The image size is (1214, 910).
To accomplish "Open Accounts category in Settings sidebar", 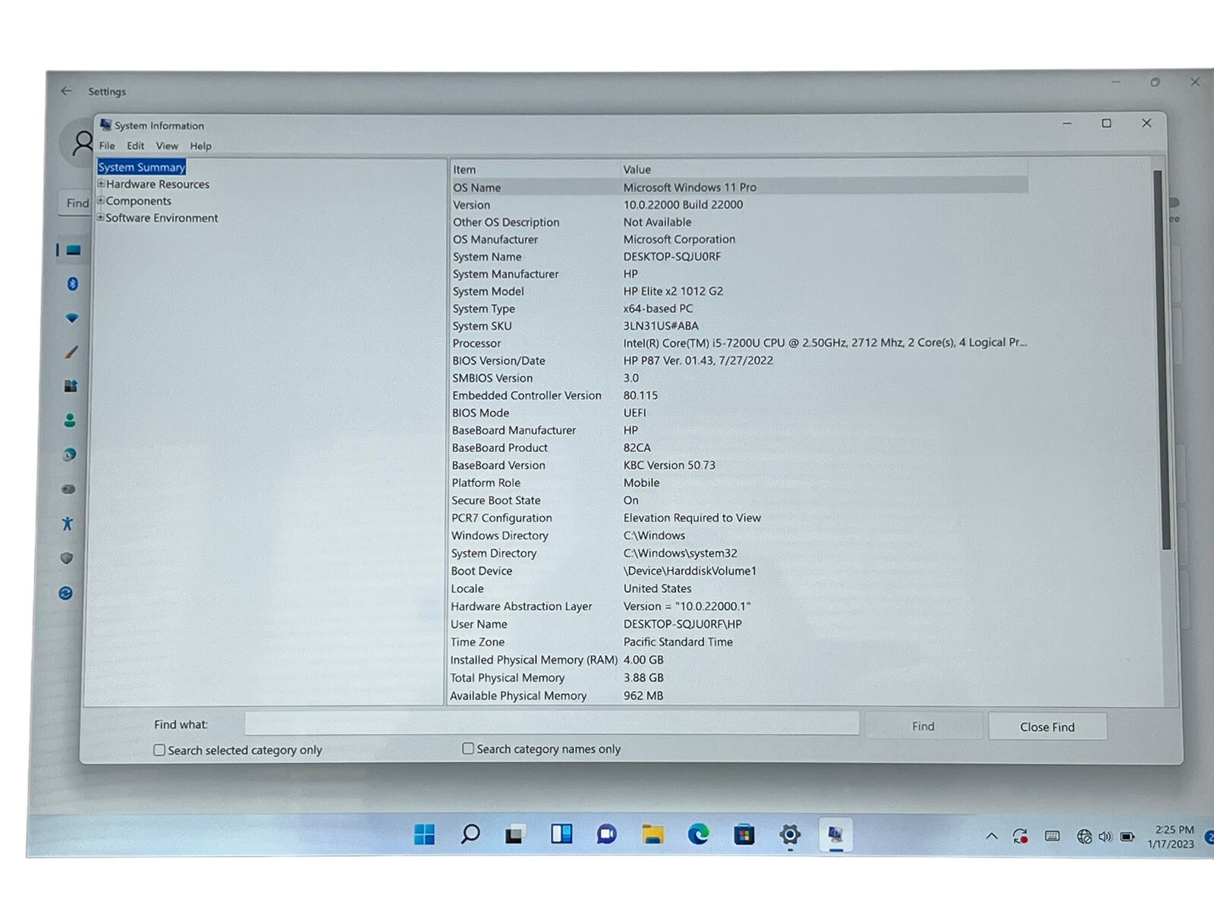I will coord(70,420).
